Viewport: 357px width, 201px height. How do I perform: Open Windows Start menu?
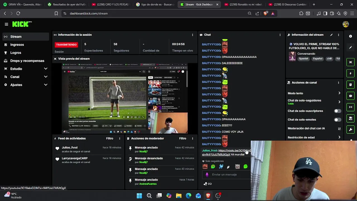click(139, 196)
